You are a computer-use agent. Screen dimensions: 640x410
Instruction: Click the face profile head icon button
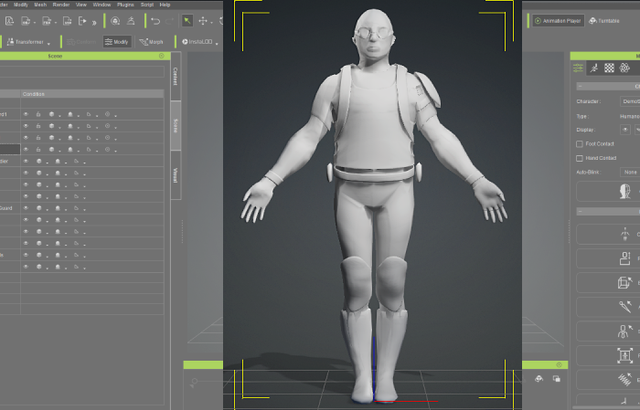coord(624,192)
